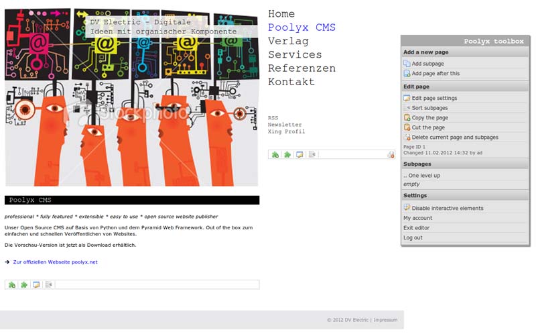Follow the 'Zur offiziellen Webseite poolyx.net' link
This screenshot has height=336, width=536.
coord(56,262)
